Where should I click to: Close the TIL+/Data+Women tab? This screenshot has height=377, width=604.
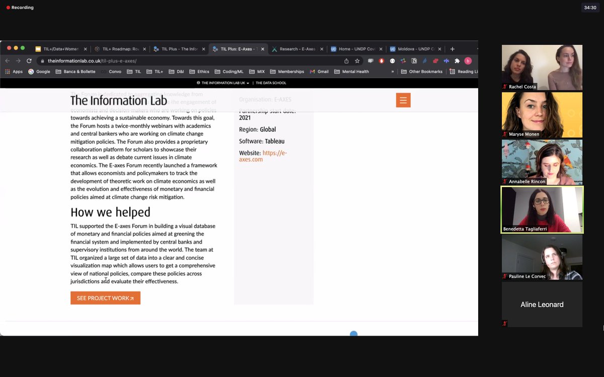pos(85,49)
